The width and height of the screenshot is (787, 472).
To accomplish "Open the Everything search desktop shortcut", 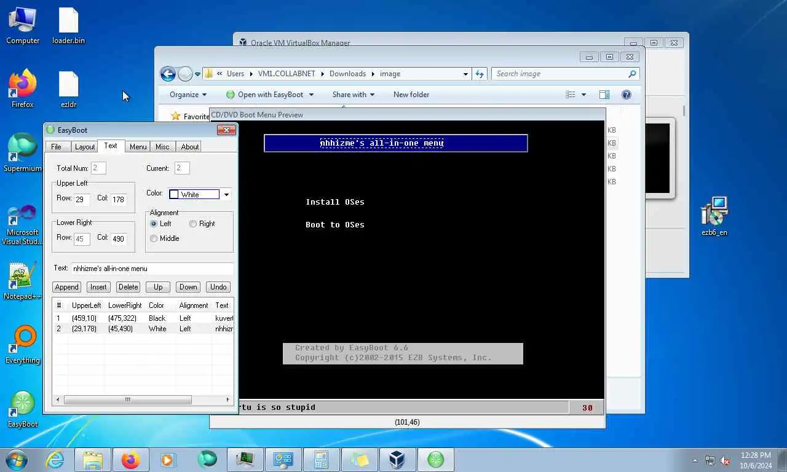I will 23,345.
